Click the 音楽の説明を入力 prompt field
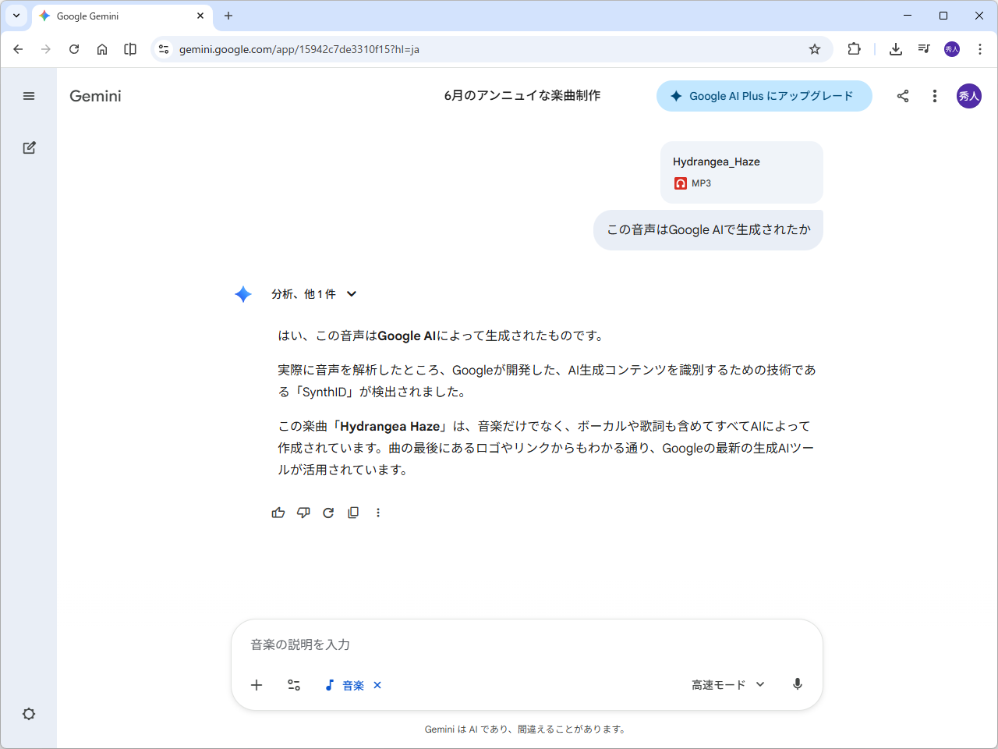 (527, 644)
